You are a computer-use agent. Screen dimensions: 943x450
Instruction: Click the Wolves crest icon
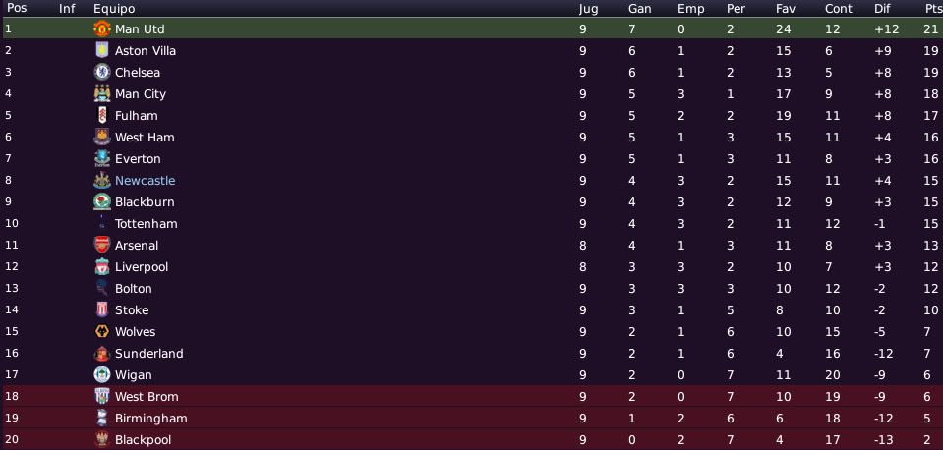coord(102,332)
